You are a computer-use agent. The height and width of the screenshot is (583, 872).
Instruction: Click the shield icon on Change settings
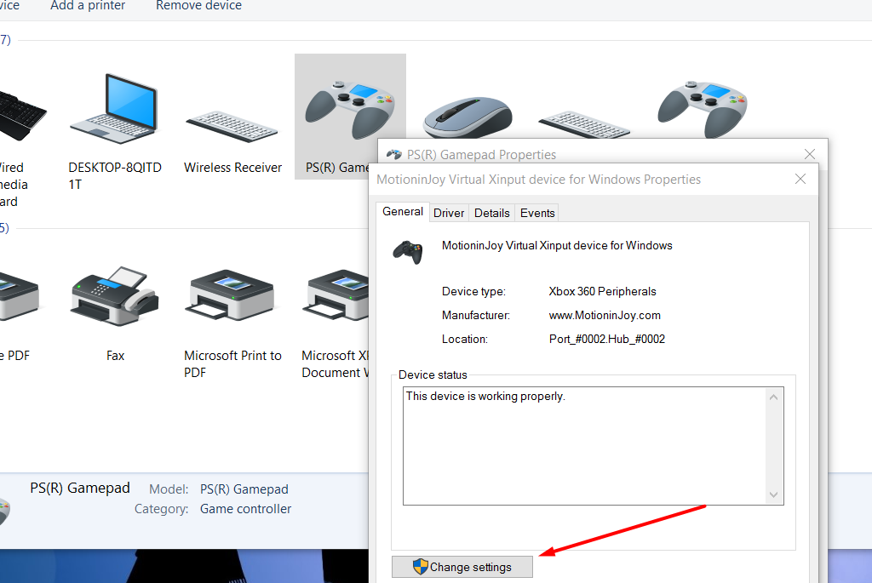coord(421,567)
